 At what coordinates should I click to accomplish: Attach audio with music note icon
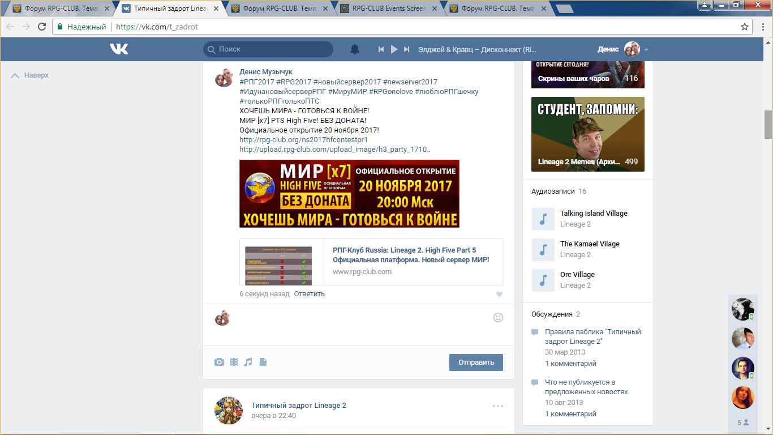pyautogui.click(x=248, y=362)
